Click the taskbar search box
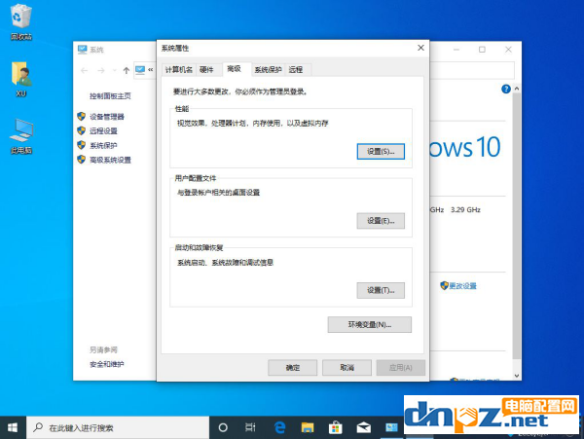The height and width of the screenshot is (439, 584). (x=118, y=427)
